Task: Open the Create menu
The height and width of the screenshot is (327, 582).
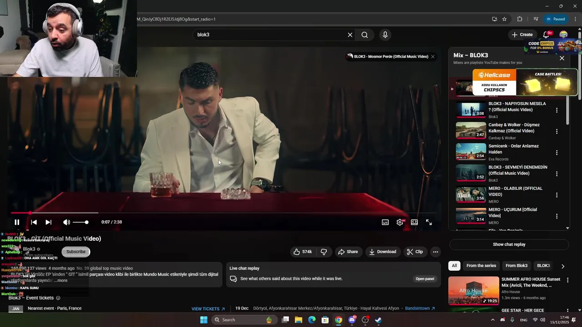Action: point(522,35)
